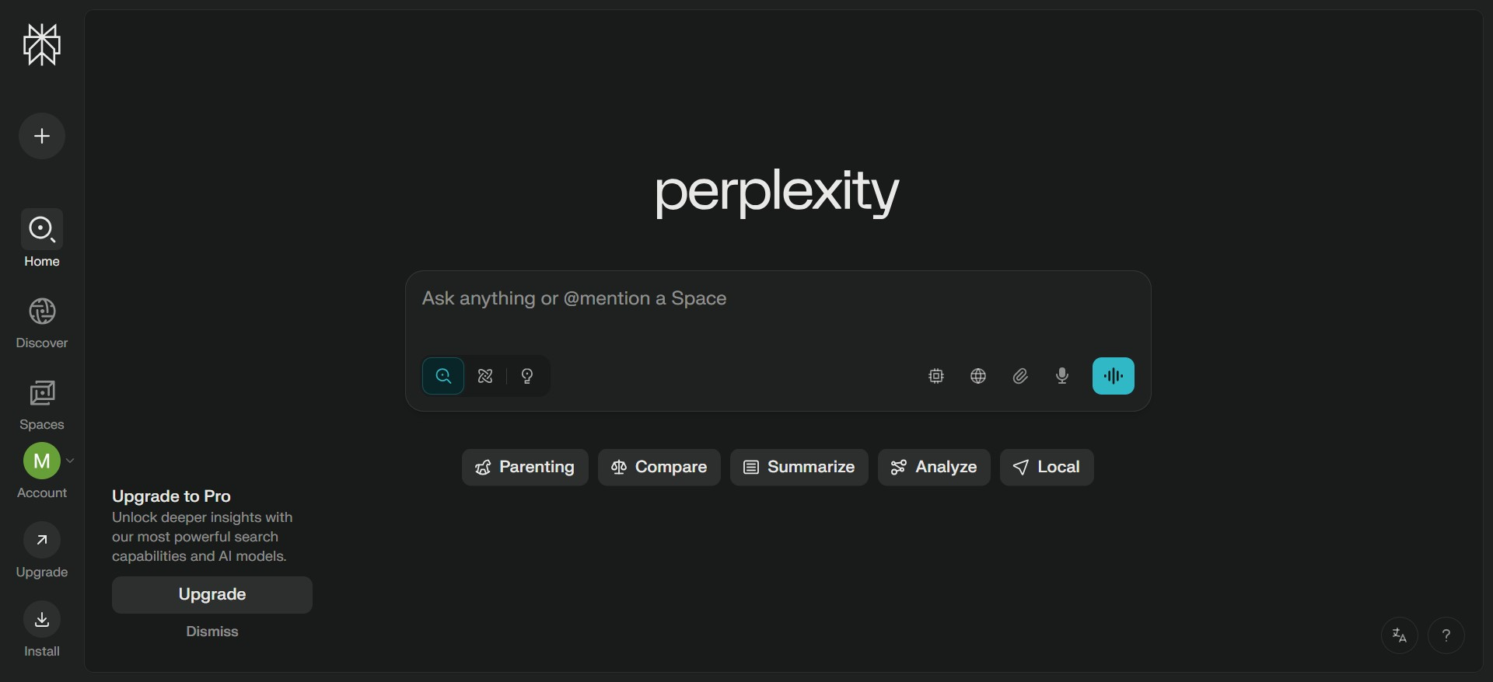Dismiss the Upgrade to Pro prompt
This screenshot has width=1493, height=682.
(x=212, y=632)
